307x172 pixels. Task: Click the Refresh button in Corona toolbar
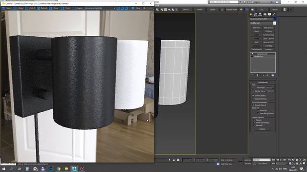pyautogui.click(x=42, y=8)
